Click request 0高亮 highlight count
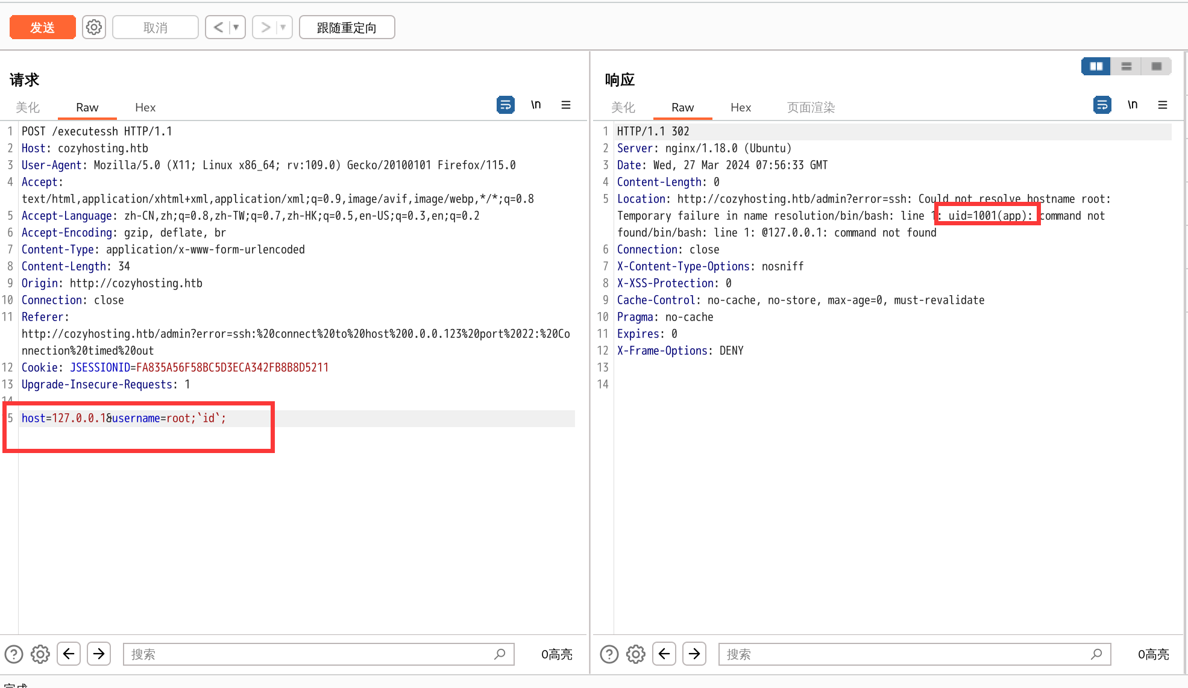Viewport: 1188px width, 688px height. point(556,654)
